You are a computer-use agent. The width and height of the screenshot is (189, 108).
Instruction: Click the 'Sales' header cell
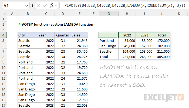click(x=79, y=35)
